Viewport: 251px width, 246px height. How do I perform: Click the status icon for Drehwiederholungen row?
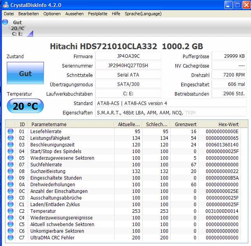pos(11,184)
